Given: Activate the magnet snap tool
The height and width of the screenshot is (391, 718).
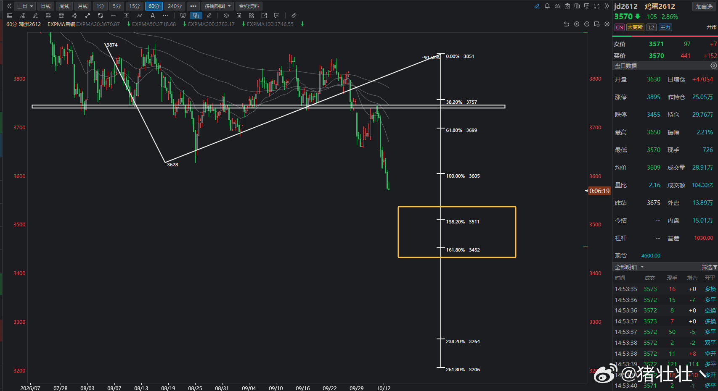Looking at the screenshot, I should (183, 16).
